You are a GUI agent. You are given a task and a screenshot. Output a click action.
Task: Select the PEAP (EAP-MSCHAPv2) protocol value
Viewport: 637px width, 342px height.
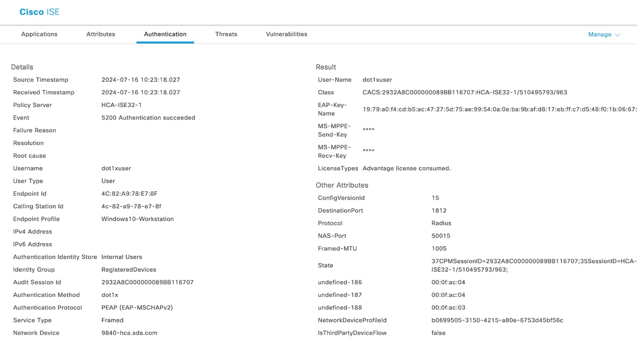tap(137, 308)
